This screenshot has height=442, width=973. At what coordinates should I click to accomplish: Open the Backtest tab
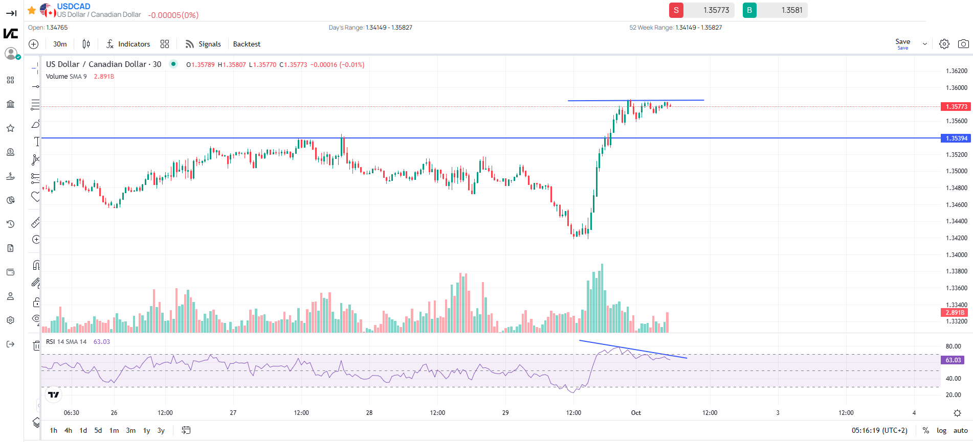[x=247, y=44]
